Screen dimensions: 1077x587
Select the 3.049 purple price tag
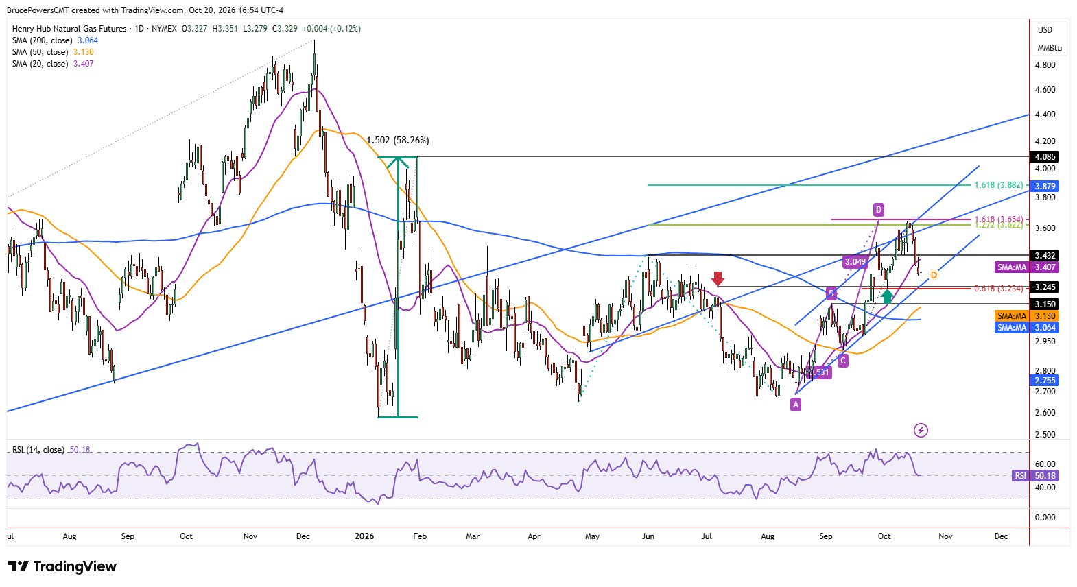click(x=855, y=262)
